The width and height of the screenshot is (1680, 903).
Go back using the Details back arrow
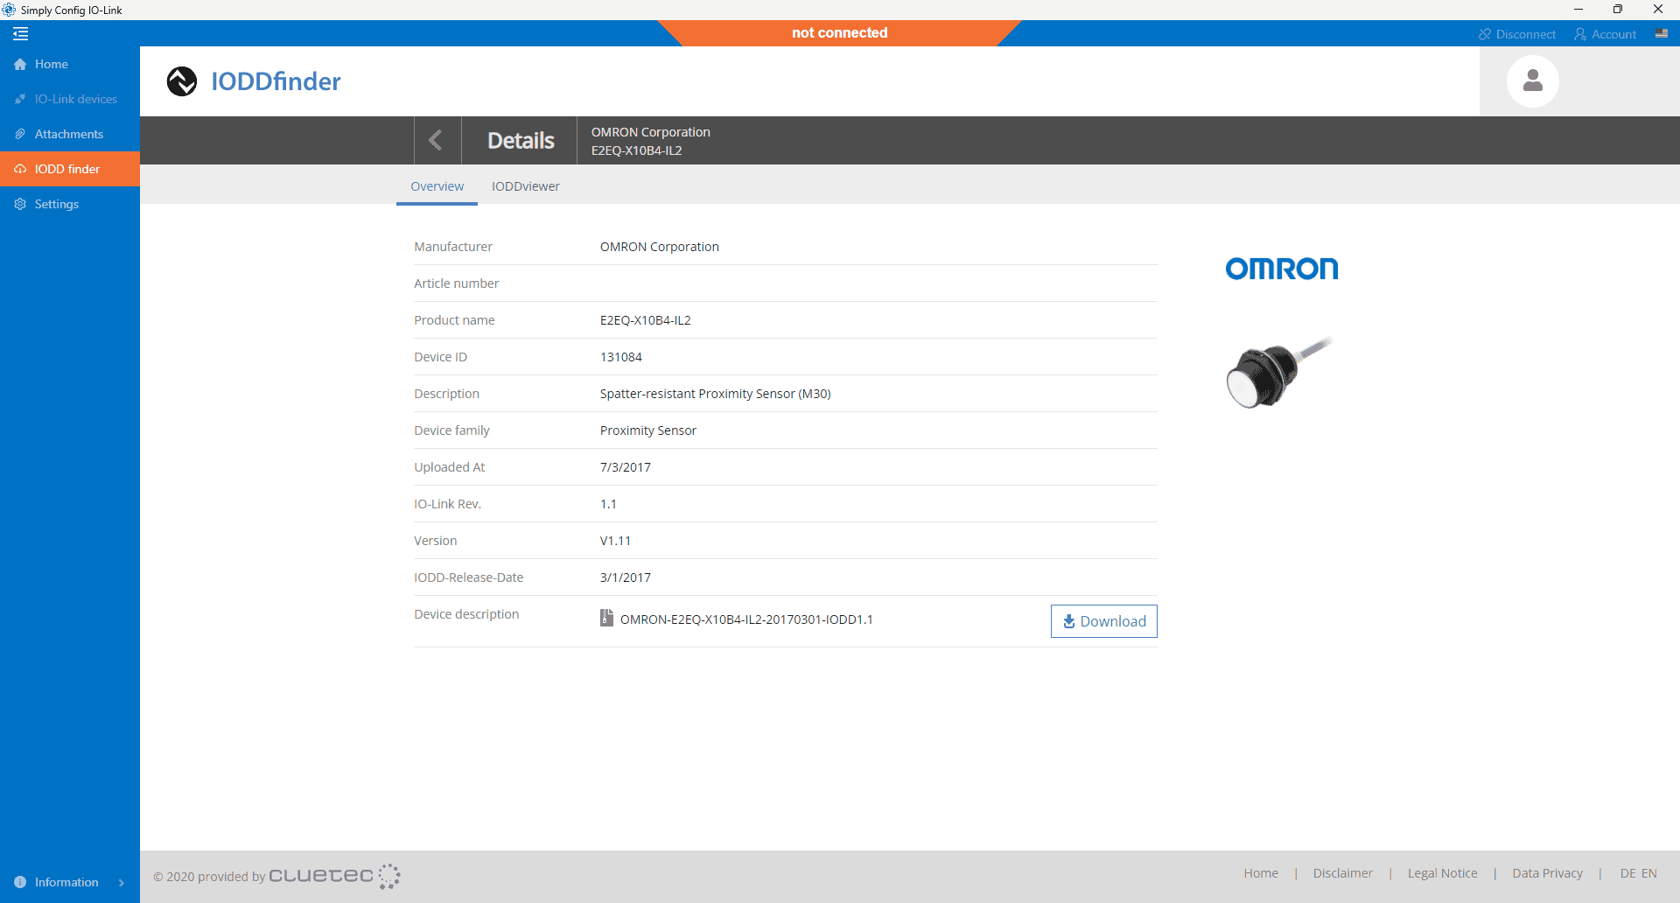point(436,140)
